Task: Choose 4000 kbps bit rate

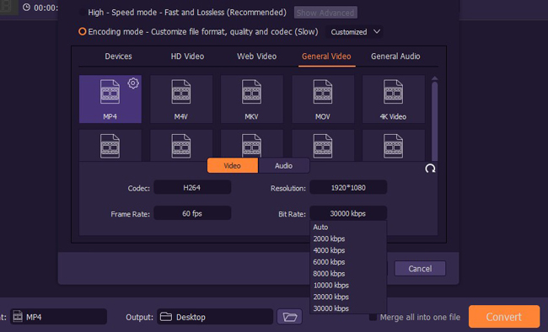Action: coord(348,250)
